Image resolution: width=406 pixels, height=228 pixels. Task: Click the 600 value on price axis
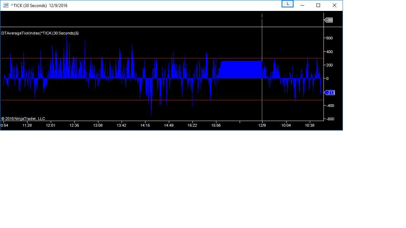[330, 38]
